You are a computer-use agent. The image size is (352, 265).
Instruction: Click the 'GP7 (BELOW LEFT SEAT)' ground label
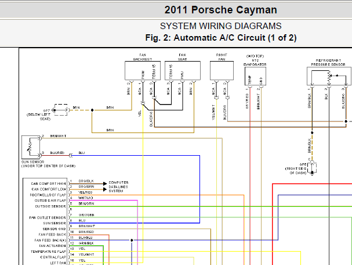click(x=39, y=114)
